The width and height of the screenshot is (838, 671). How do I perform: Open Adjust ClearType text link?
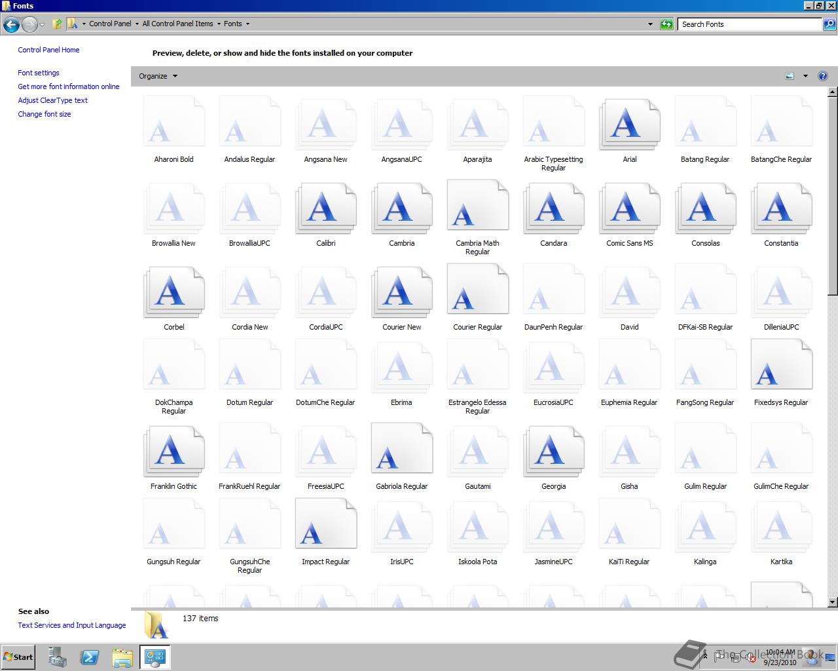click(x=52, y=100)
